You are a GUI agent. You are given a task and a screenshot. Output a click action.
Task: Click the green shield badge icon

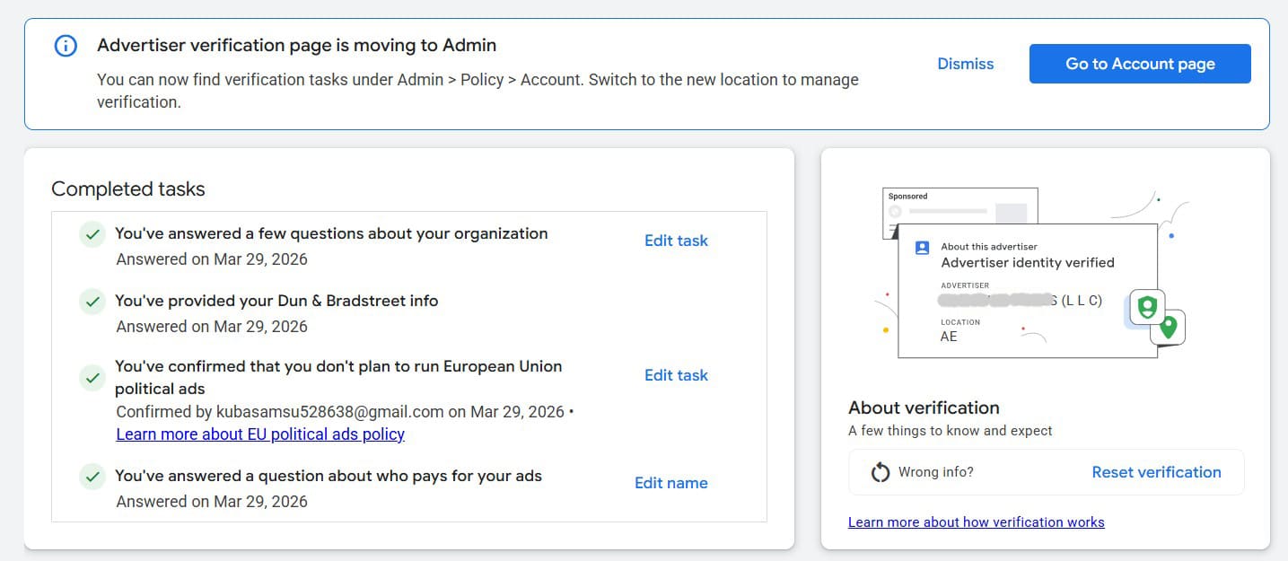click(x=1146, y=307)
